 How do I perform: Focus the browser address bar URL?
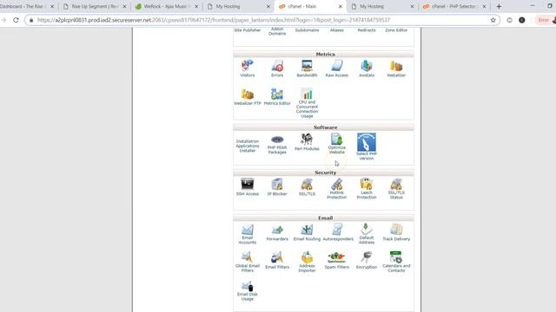point(214,20)
